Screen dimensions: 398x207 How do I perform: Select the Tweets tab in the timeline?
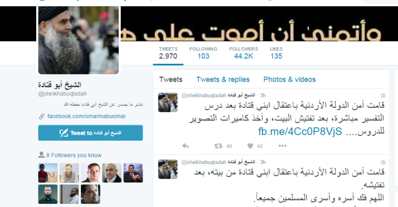point(170,80)
